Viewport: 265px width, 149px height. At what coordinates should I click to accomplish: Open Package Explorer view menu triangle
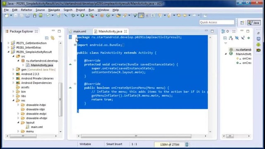[60, 37]
